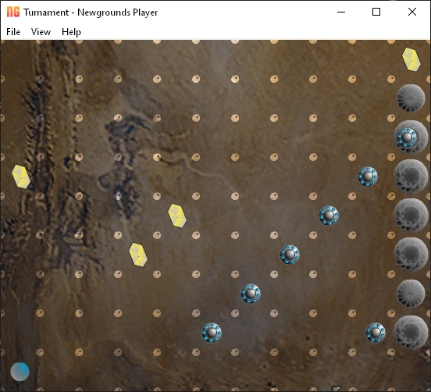Image resolution: width=431 pixels, height=392 pixels.
Task: Minimize the Newgrounds Player window
Action: pyautogui.click(x=341, y=12)
